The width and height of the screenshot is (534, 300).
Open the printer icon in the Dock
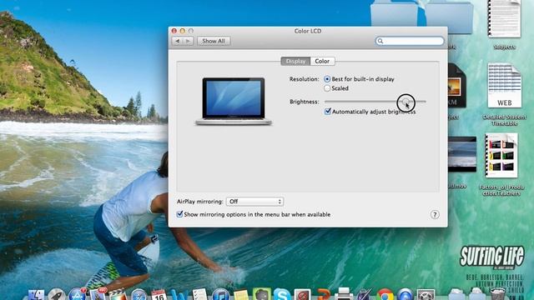click(344, 294)
